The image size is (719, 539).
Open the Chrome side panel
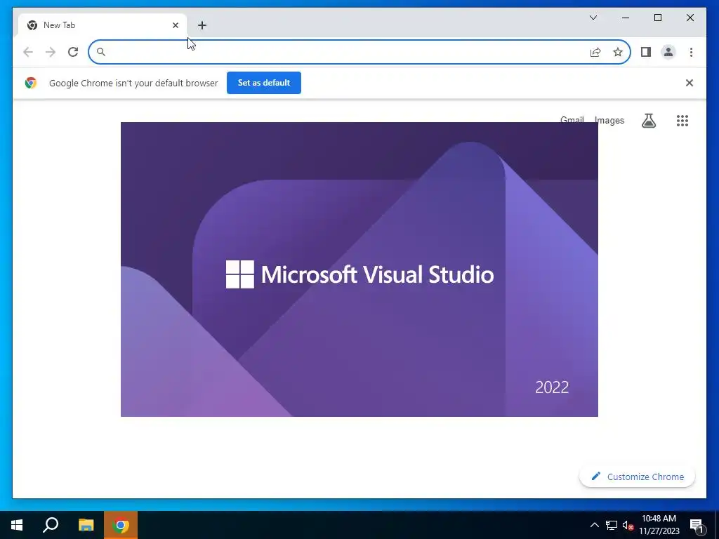tap(646, 52)
